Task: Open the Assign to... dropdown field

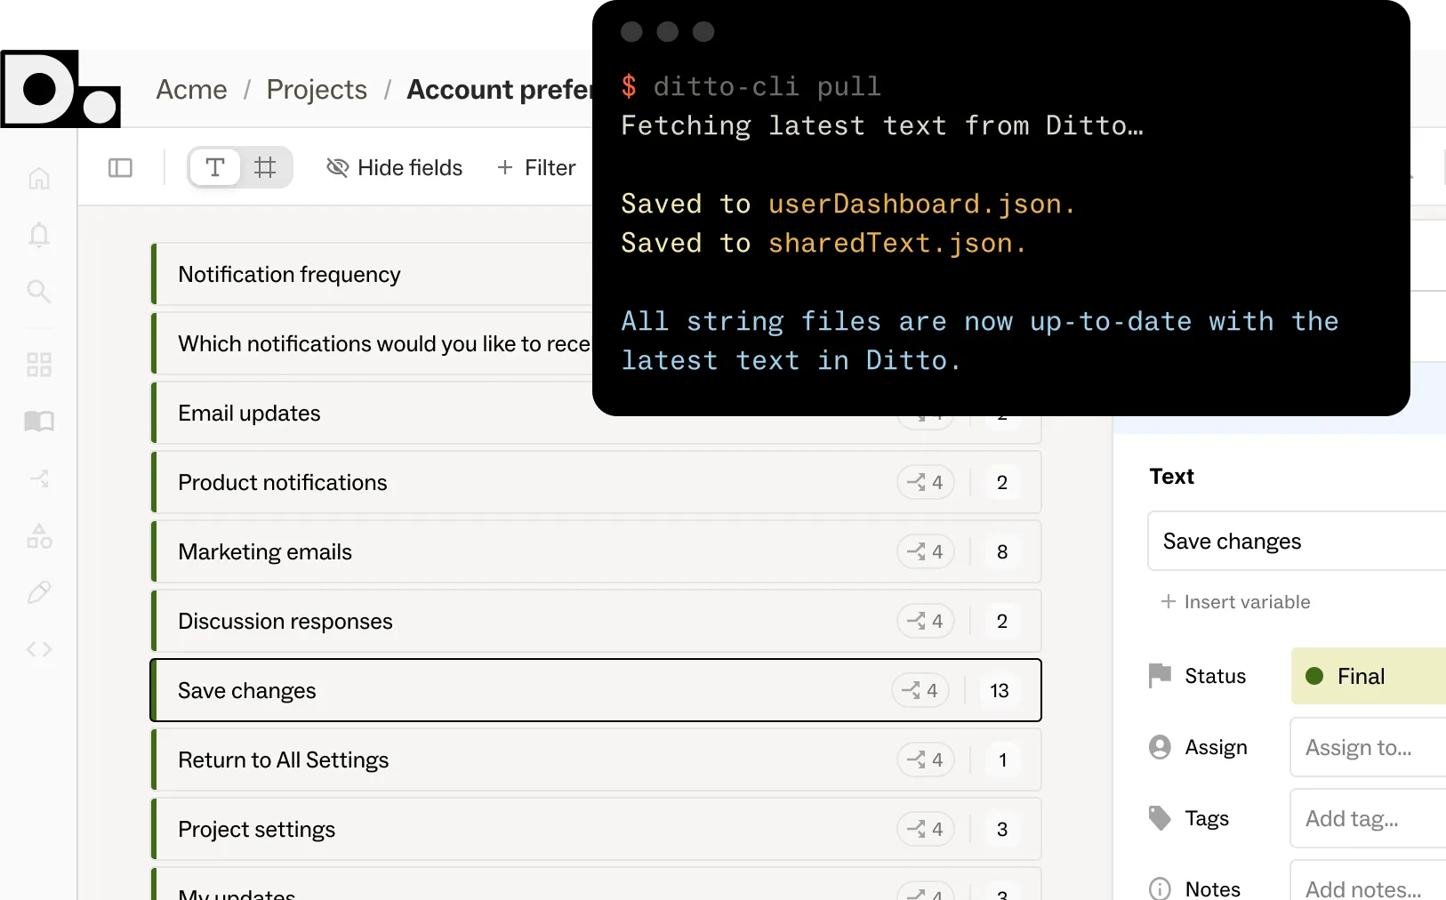Action: [x=1369, y=747]
